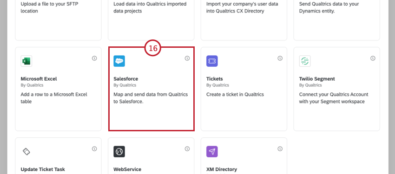395x174 pixels.
Task: Click the Update Ticket Task icon
Action: coord(26,152)
